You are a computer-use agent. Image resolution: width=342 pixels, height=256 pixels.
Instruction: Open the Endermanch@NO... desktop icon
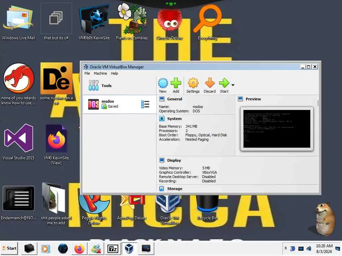pyautogui.click(x=19, y=203)
